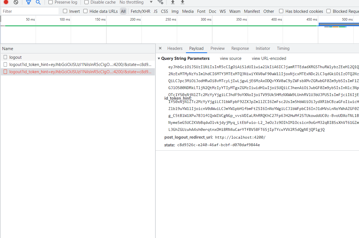The width and height of the screenshot is (359, 238).
Task: Click view URL-encoded link
Action: click(269, 58)
